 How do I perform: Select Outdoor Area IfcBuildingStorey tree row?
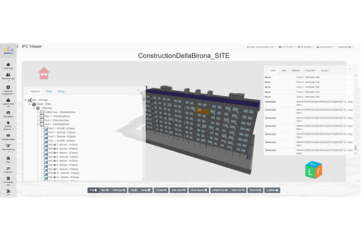point(60,112)
